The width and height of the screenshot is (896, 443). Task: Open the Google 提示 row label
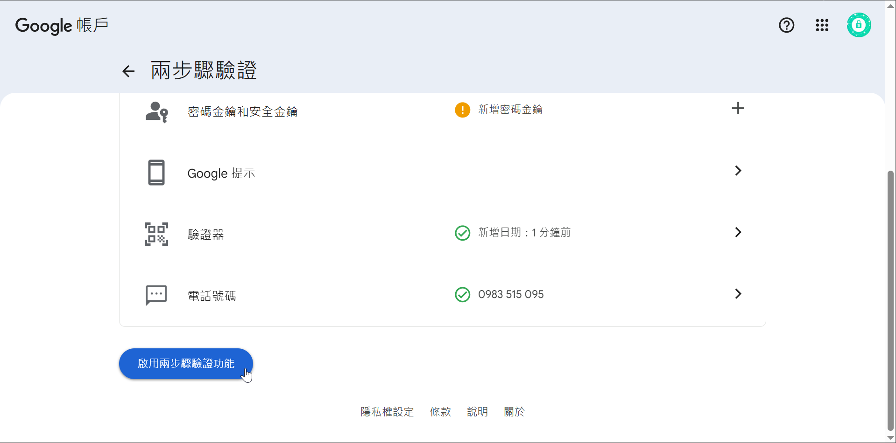coord(221,173)
